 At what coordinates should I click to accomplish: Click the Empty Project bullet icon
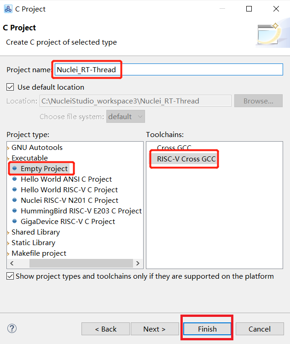pyautogui.click(x=15, y=169)
